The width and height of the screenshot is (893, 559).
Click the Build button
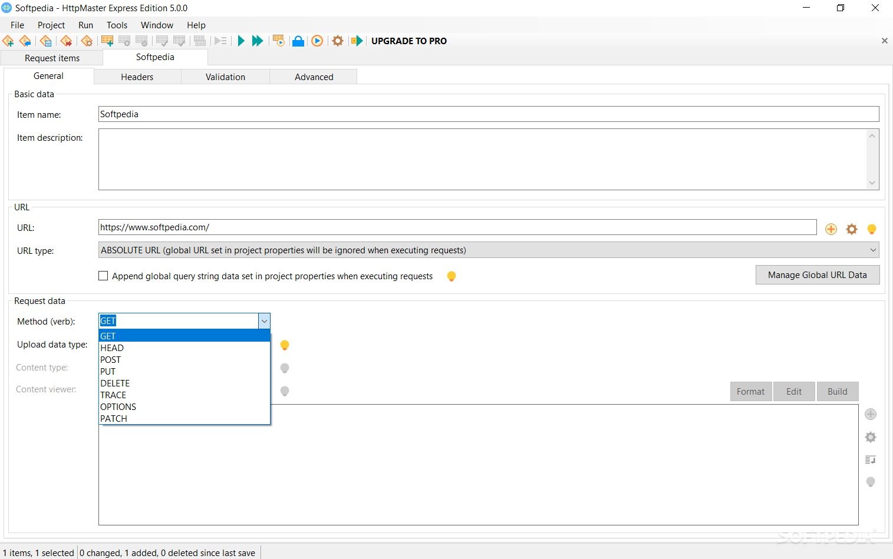point(838,392)
